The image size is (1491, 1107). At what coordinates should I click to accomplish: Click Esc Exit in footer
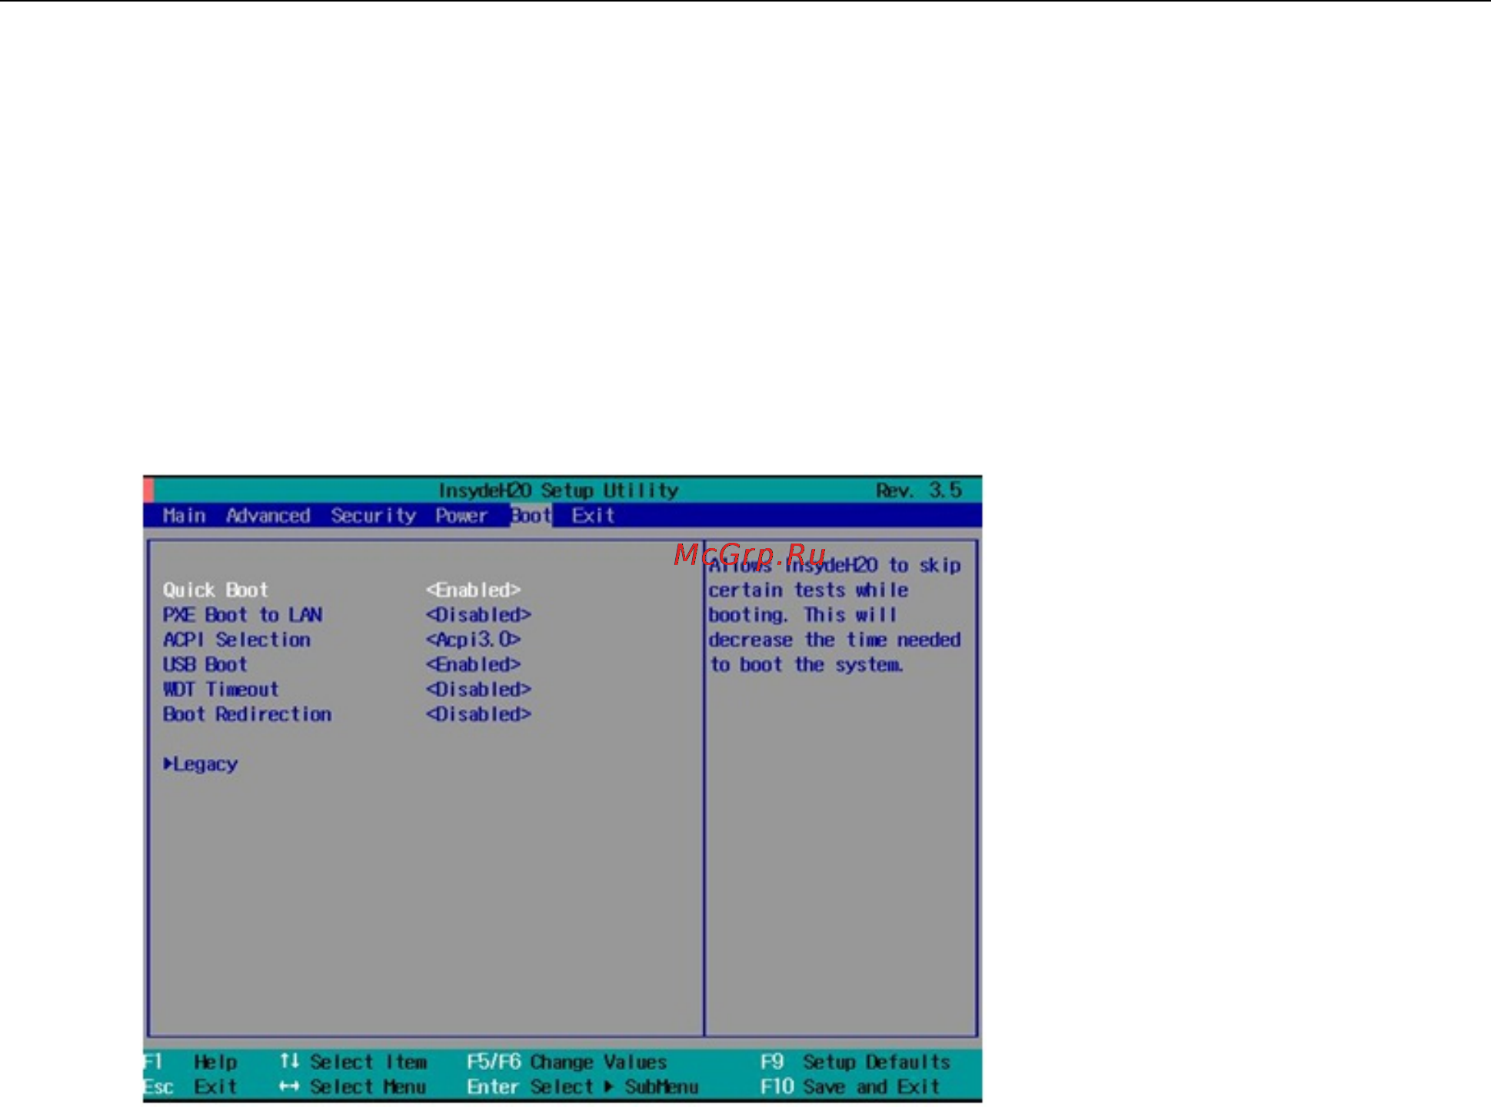tap(191, 1087)
